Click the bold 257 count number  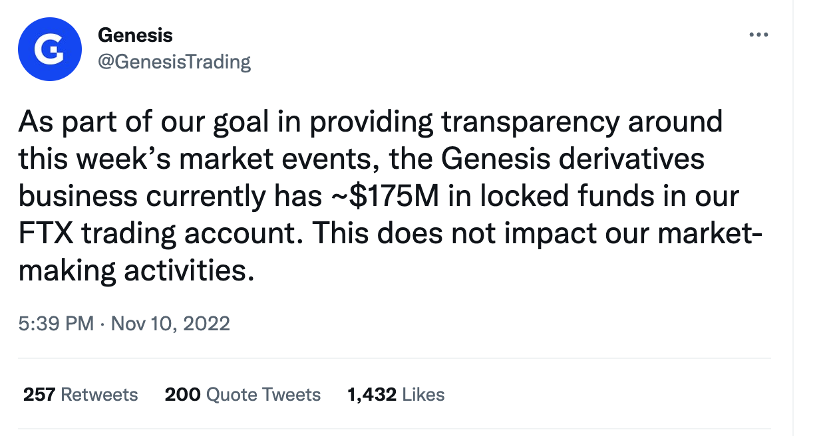[x=39, y=394]
